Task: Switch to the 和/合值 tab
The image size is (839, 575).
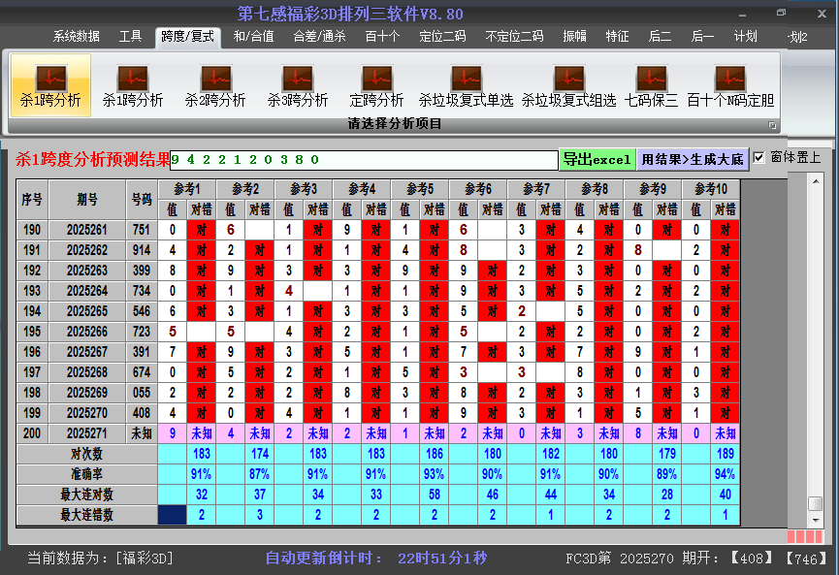Action: [x=253, y=36]
